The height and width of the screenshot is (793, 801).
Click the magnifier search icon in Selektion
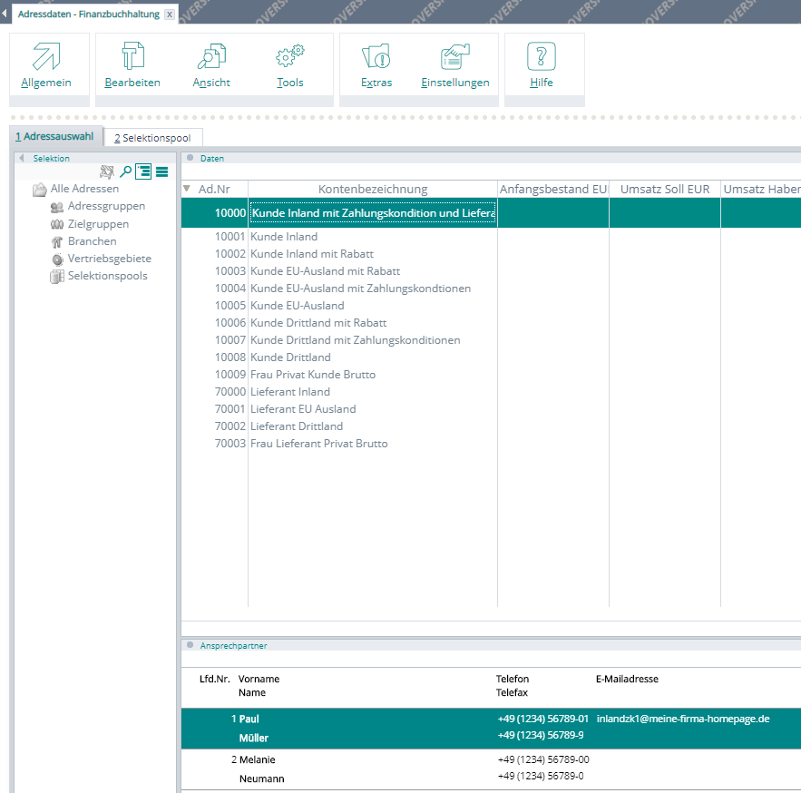[126, 171]
